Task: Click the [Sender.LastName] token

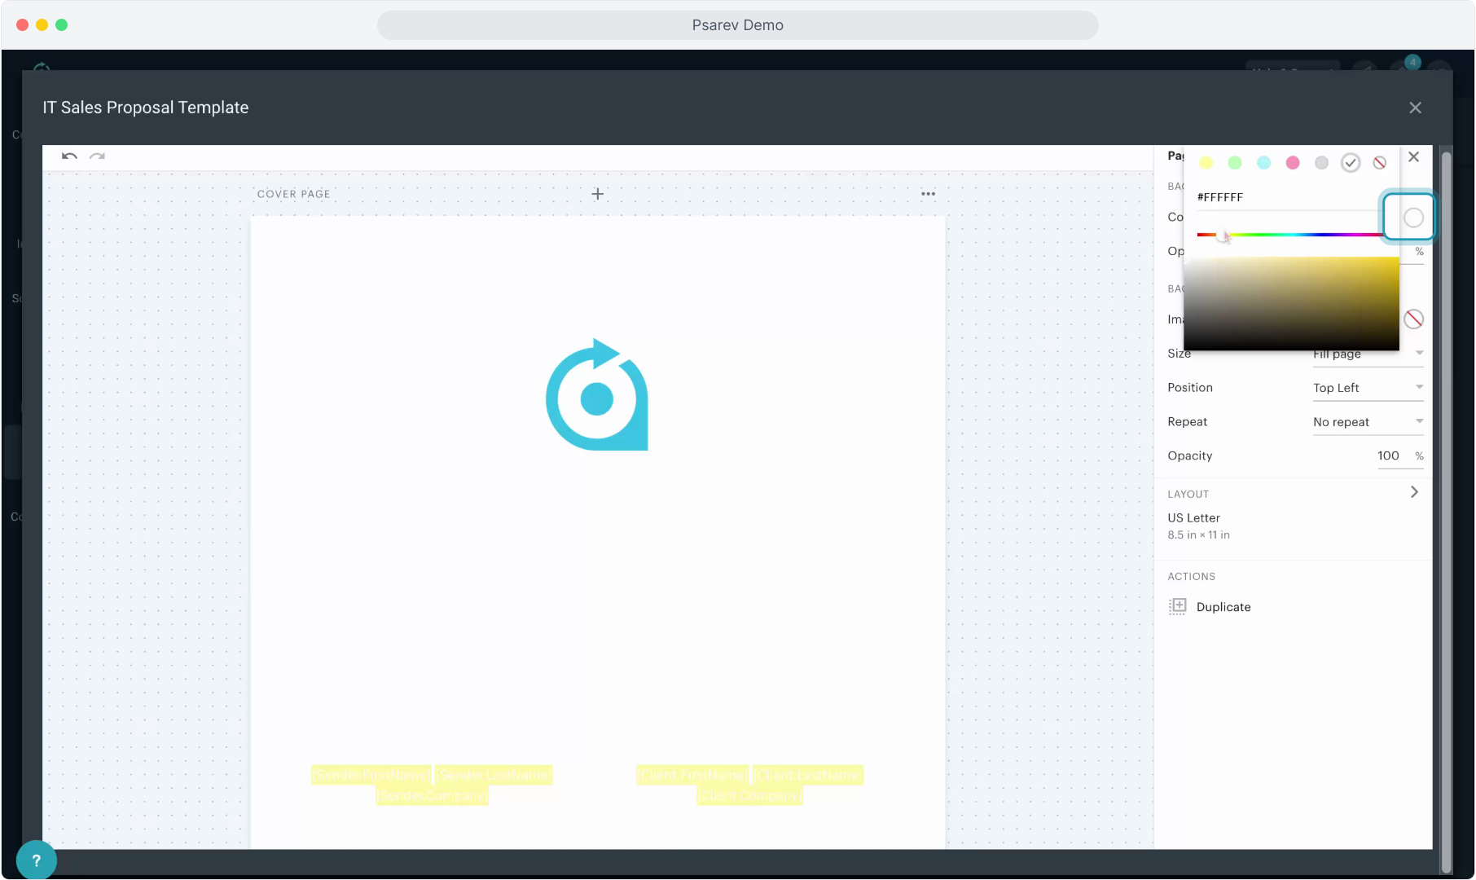Action: click(x=494, y=775)
